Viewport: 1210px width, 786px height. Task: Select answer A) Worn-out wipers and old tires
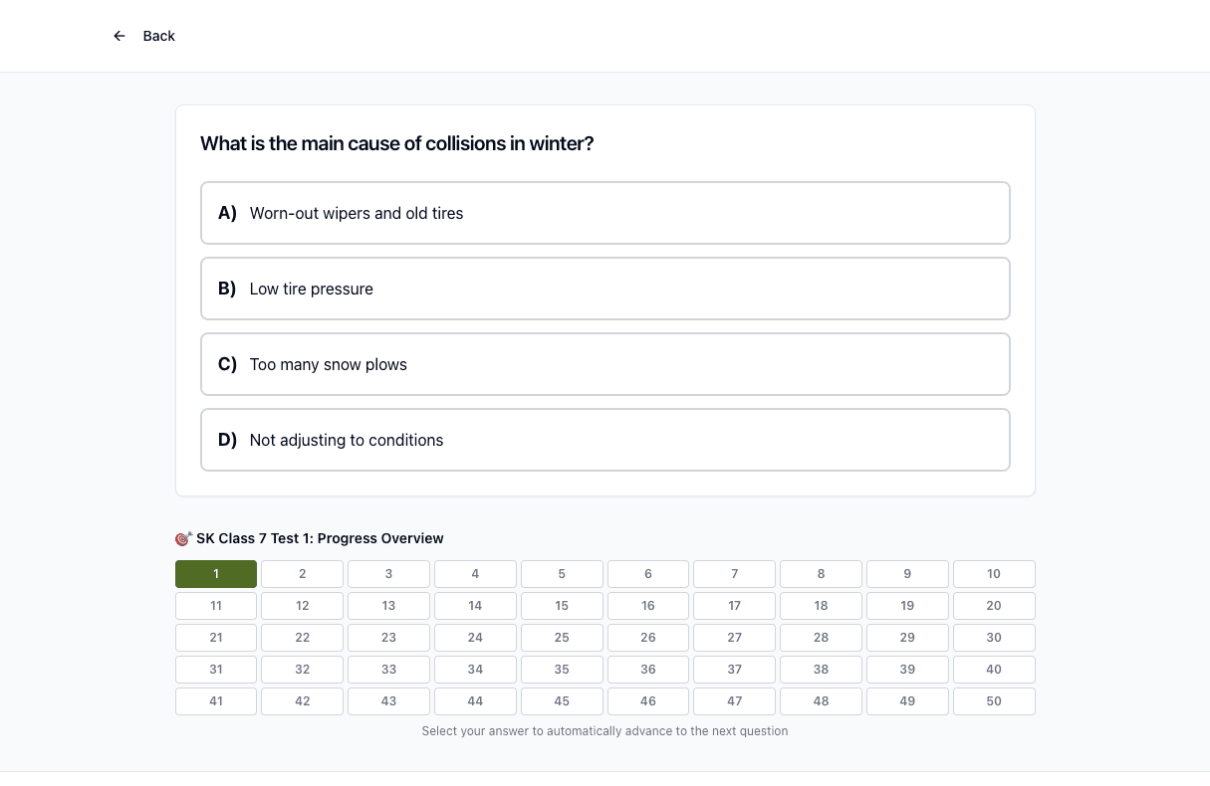coord(605,213)
